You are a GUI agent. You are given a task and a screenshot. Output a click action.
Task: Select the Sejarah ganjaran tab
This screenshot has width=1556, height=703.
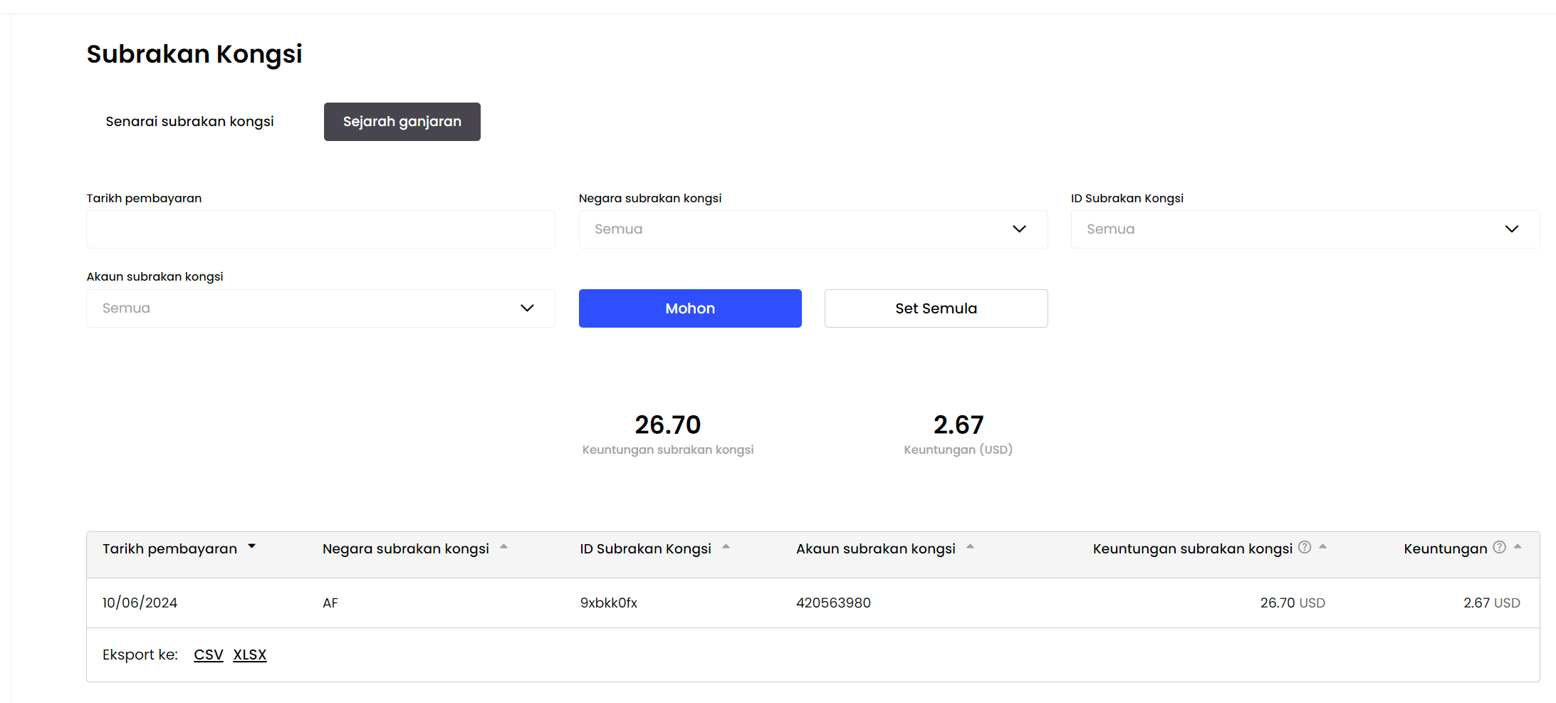[x=402, y=122]
